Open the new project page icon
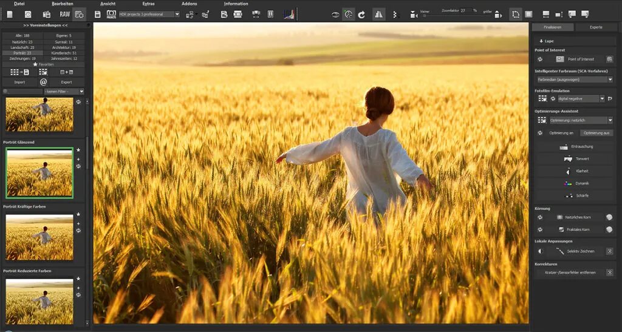The height and width of the screenshot is (332, 622). click(10, 14)
